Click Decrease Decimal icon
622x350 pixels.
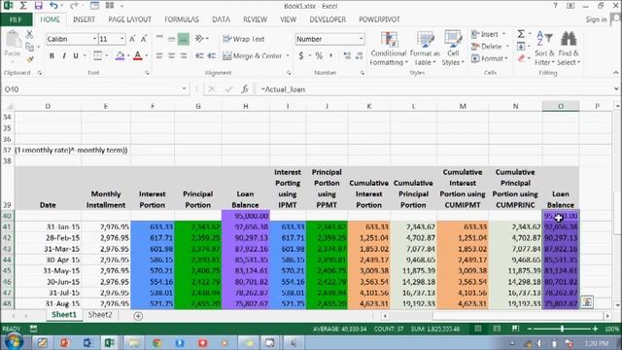[360, 56]
